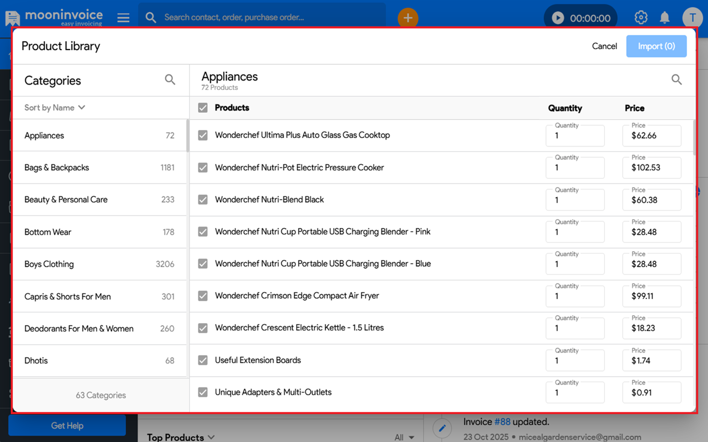The height and width of the screenshot is (442, 708).
Task: Click the product search magnifier icon
Action: tap(677, 80)
